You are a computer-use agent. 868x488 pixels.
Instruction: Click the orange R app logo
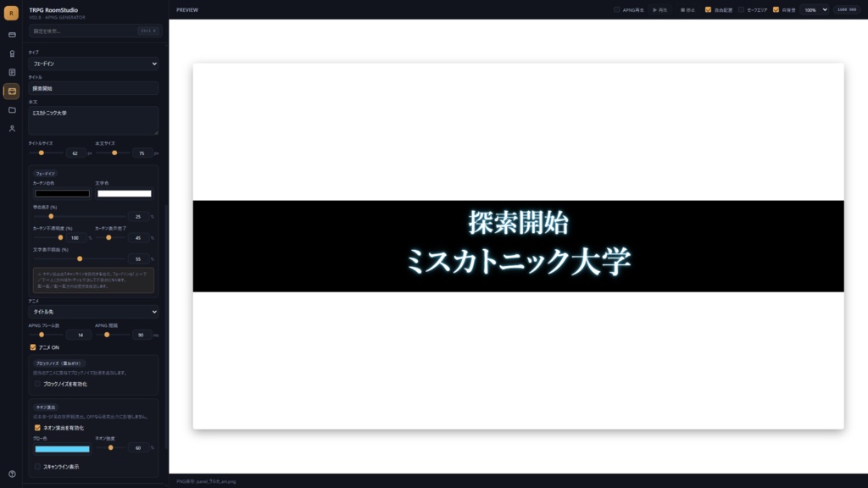[x=11, y=13]
